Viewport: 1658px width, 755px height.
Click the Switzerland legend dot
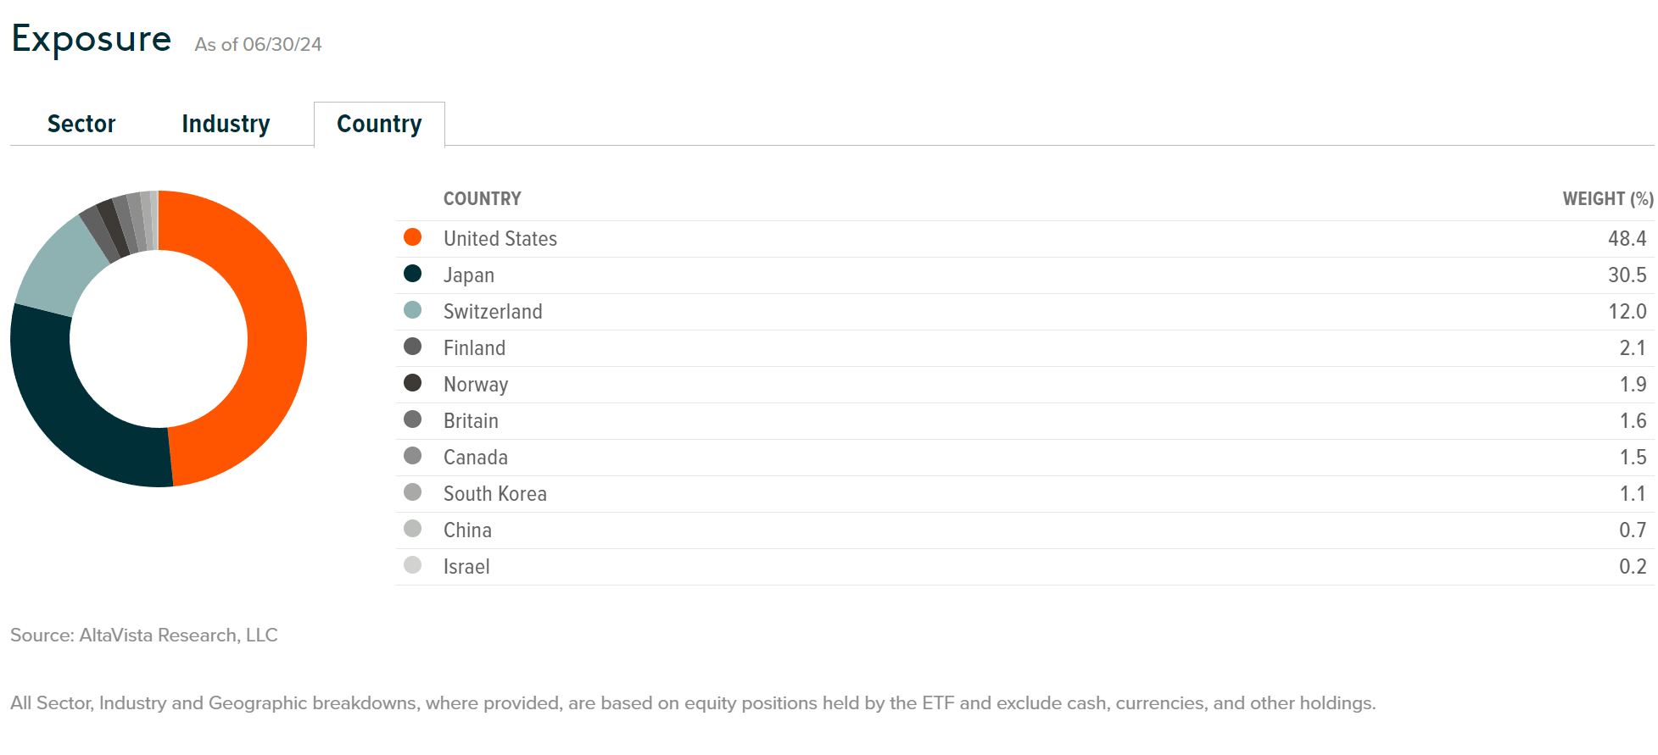415,310
